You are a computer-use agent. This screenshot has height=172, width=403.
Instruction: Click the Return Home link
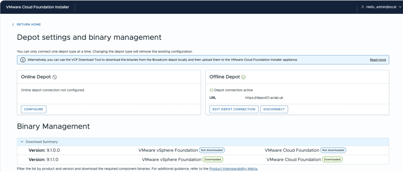[x=29, y=24]
